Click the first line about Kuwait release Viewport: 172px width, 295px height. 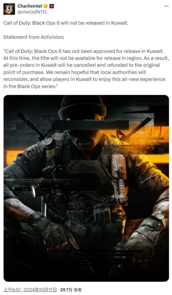[66, 23]
